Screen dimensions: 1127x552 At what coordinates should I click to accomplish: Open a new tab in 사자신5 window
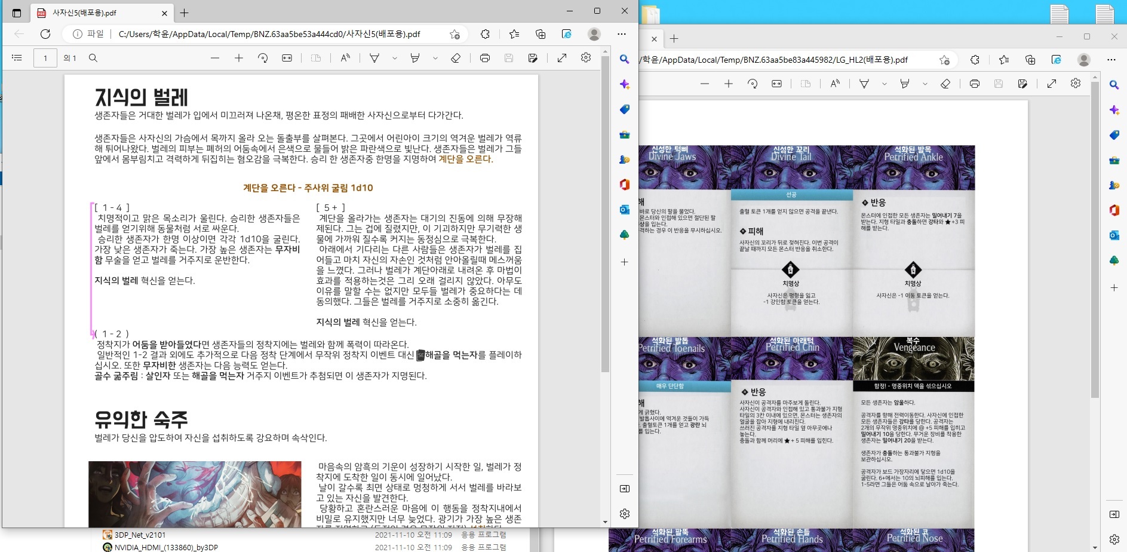[185, 13]
